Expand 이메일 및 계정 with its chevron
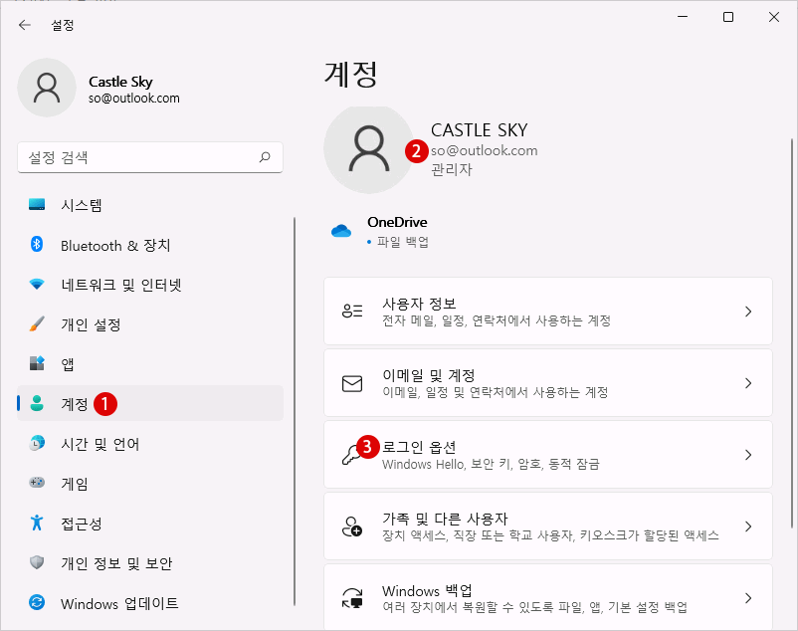The height and width of the screenshot is (631, 798). tap(748, 383)
